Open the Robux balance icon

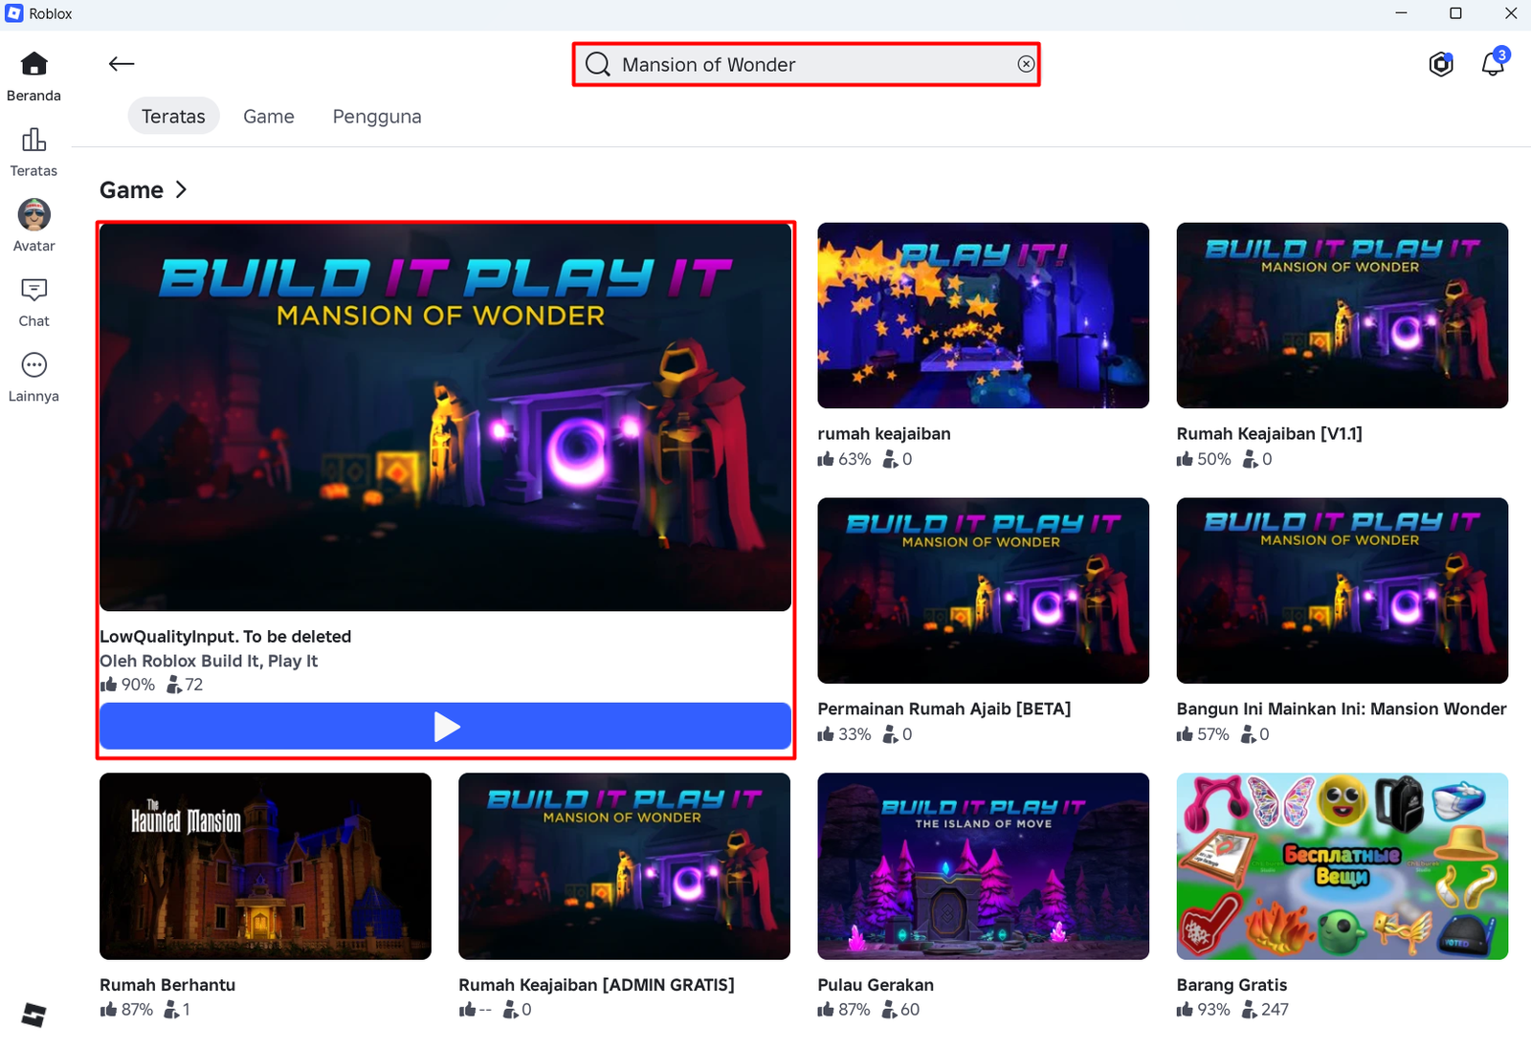pos(1440,64)
